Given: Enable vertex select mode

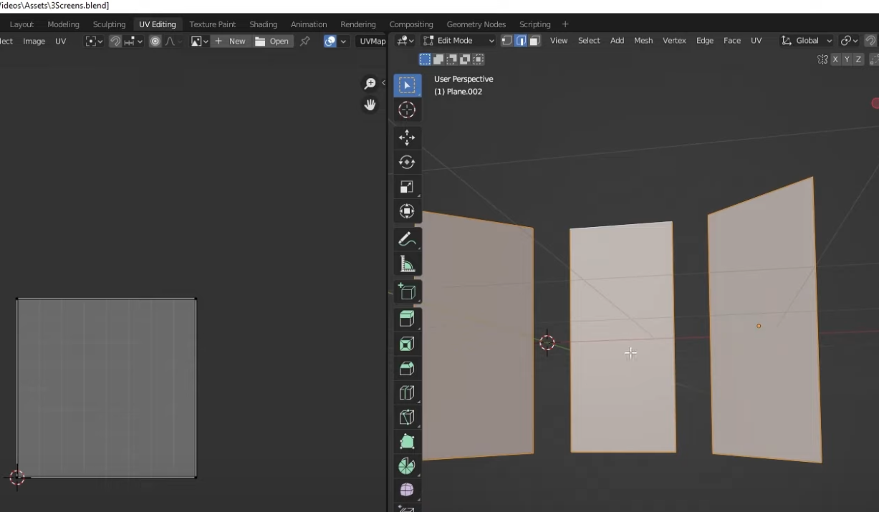Looking at the screenshot, I should 506,41.
